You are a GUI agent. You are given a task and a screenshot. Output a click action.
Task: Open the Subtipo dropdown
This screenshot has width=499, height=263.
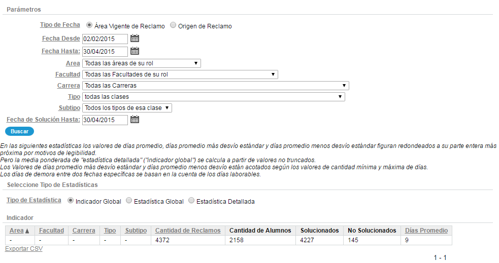(x=127, y=108)
